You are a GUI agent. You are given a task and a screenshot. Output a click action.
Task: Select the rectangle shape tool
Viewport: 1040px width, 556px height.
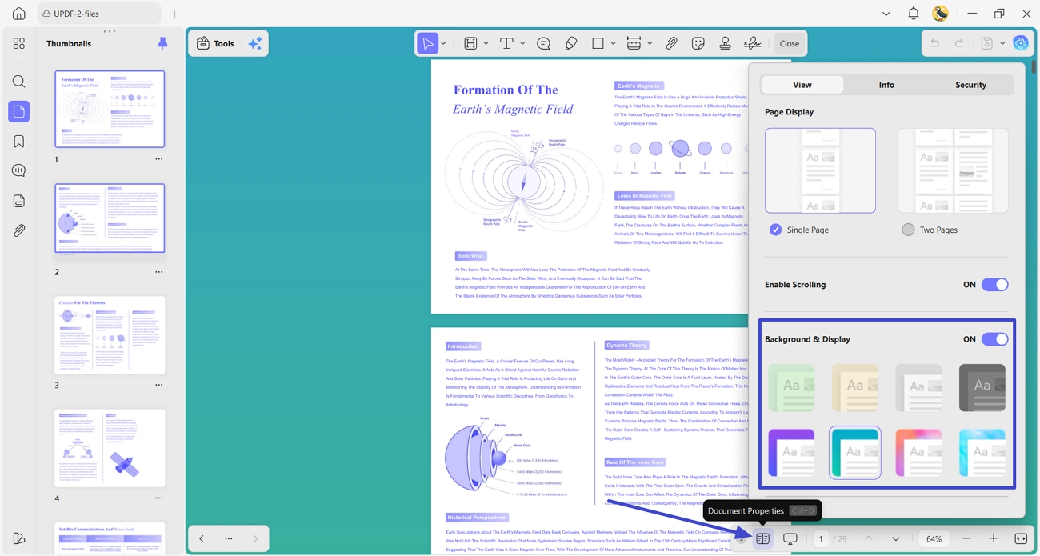coord(598,43)
